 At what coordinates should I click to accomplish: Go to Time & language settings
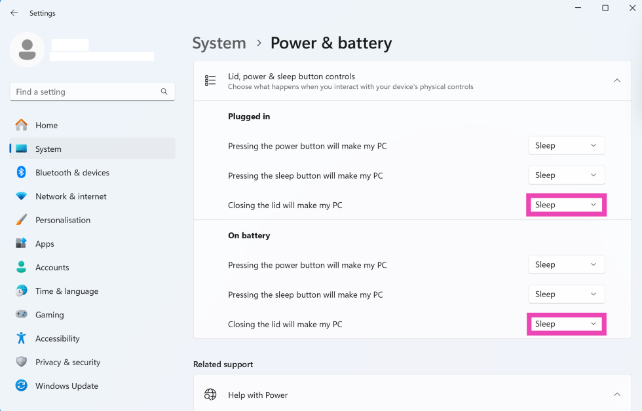[67, 291]
